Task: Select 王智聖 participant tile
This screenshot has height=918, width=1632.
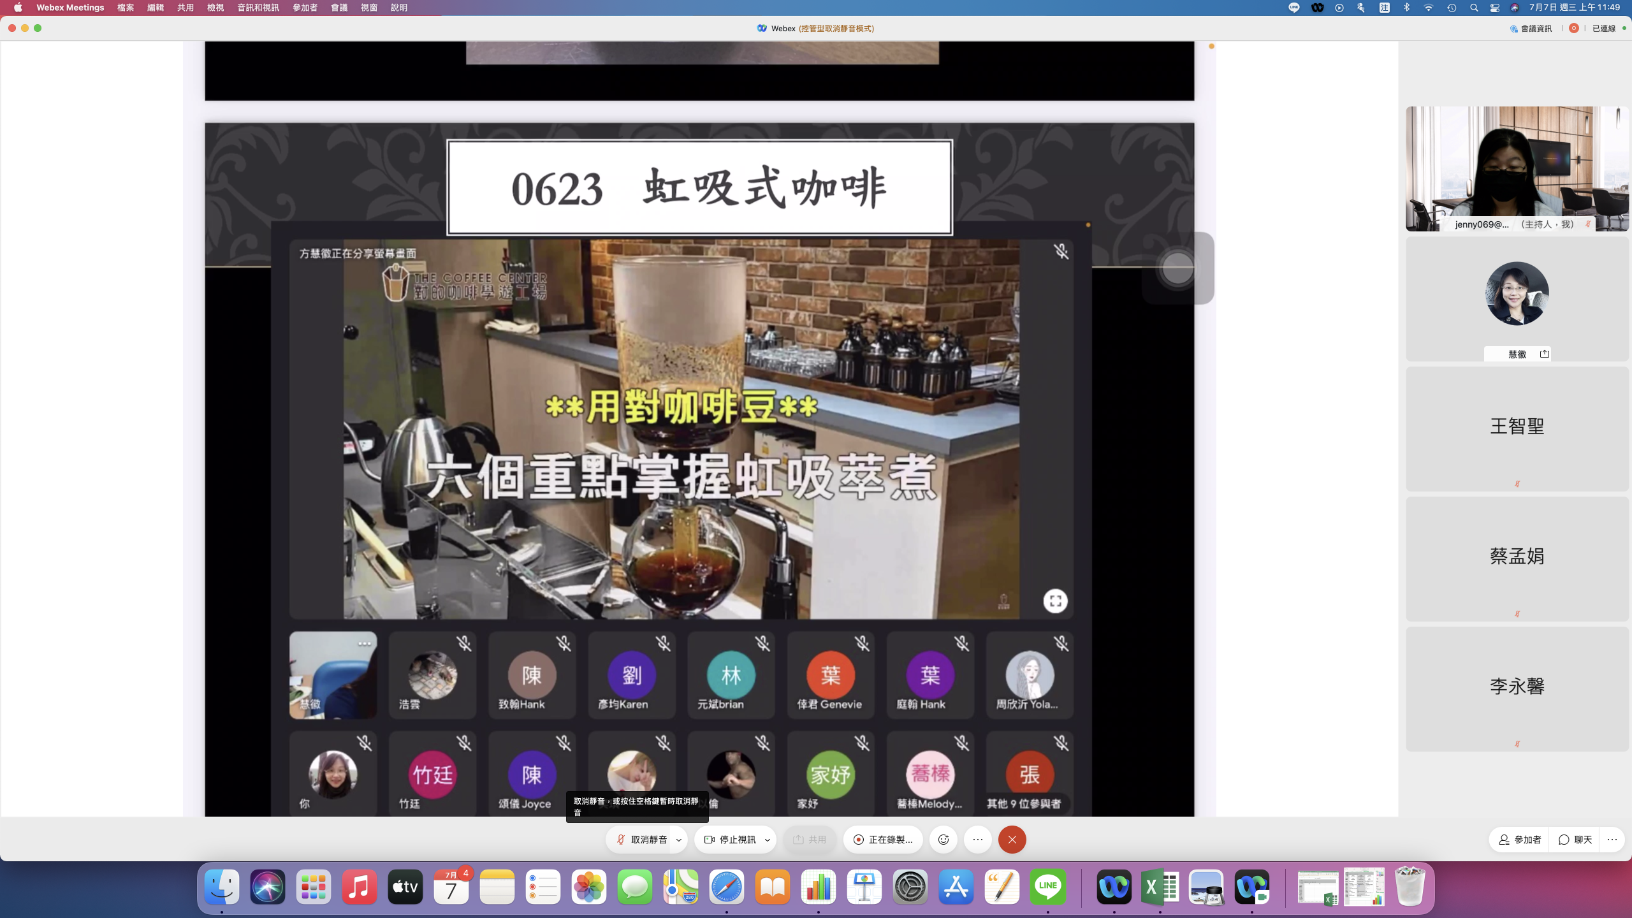Action: (x=1517, y=427)
